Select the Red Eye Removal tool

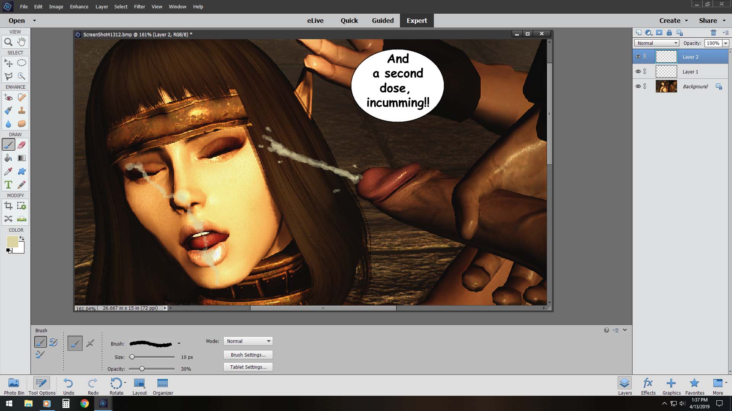point(8,97)
